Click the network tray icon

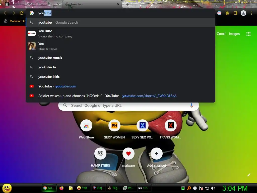[207, 188]
